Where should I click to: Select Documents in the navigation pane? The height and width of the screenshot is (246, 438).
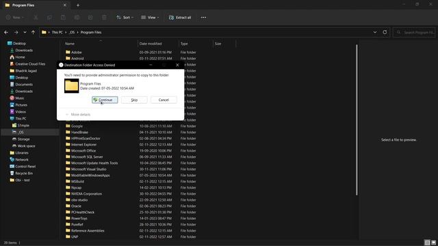click(x=24, y=84)
